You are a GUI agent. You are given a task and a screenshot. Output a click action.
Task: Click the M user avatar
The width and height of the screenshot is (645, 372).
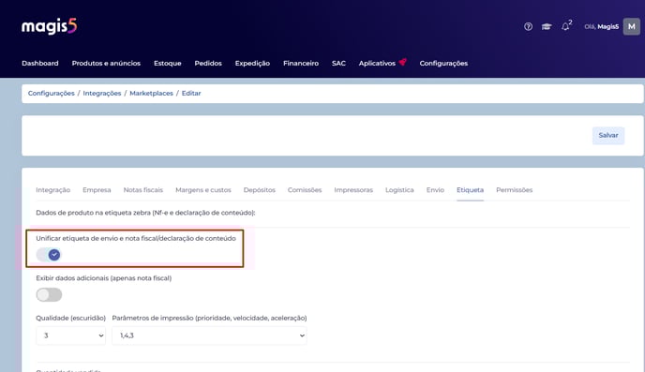[x=632, y=27]
